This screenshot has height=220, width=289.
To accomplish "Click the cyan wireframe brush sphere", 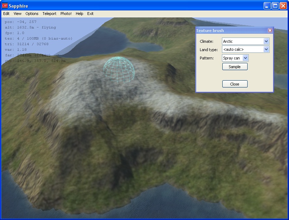I will tap(119, 70).
